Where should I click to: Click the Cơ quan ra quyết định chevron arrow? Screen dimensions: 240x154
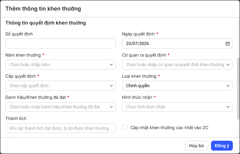(228, 65)
